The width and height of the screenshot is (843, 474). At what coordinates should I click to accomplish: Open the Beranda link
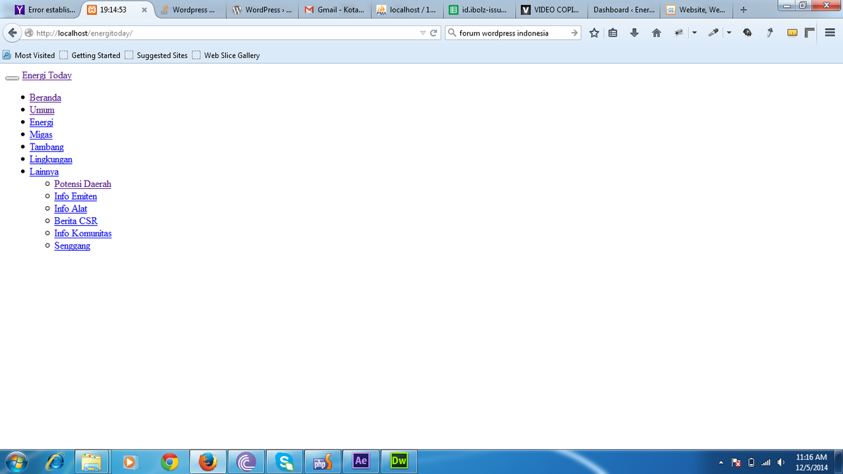point(45,97)
